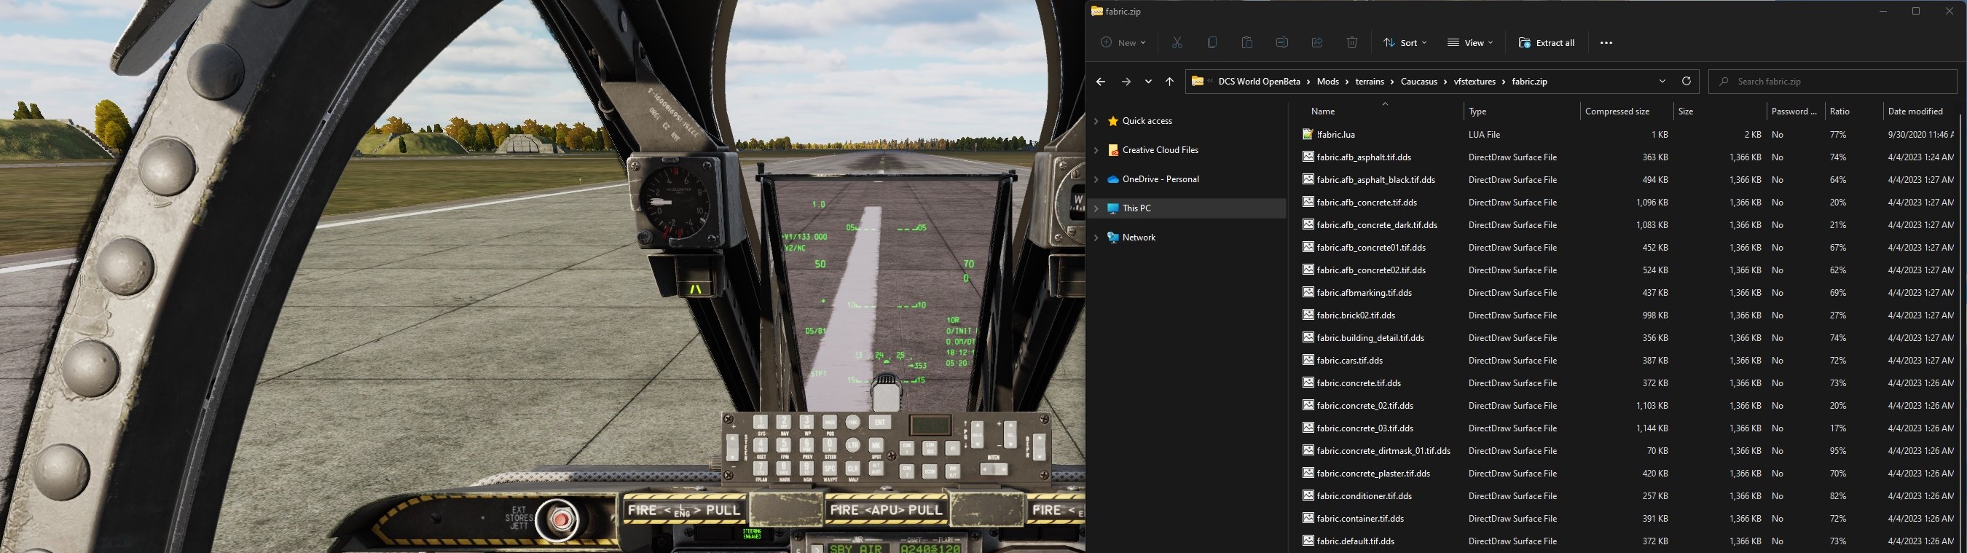Image resolution: width=1967 pixels, height=553 pixels.
Task: Go back with the left arrow
Action: (x=1100, y=81)
